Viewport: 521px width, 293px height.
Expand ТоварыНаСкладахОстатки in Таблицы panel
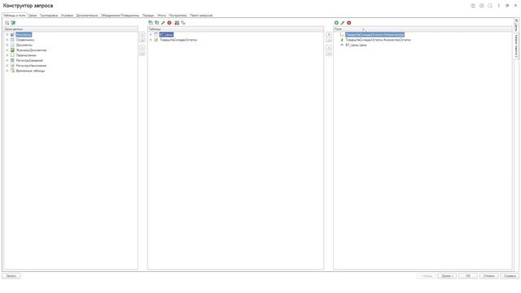[x=151, y=40]
